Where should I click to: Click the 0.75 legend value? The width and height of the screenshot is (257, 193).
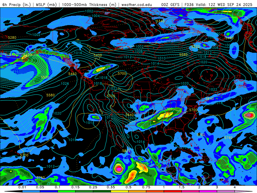point(146,187)
